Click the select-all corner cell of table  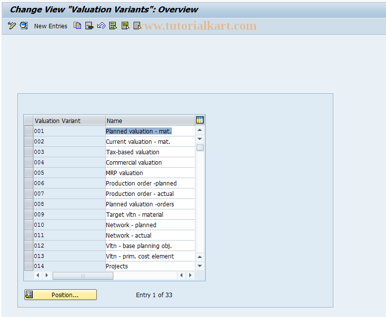(x=29, y=121)
